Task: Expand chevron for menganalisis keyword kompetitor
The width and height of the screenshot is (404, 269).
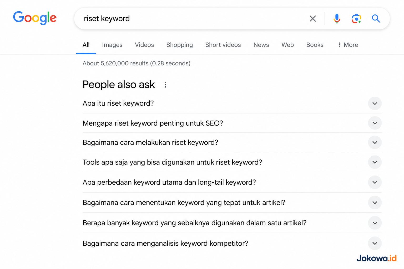Action: point(375,243)
